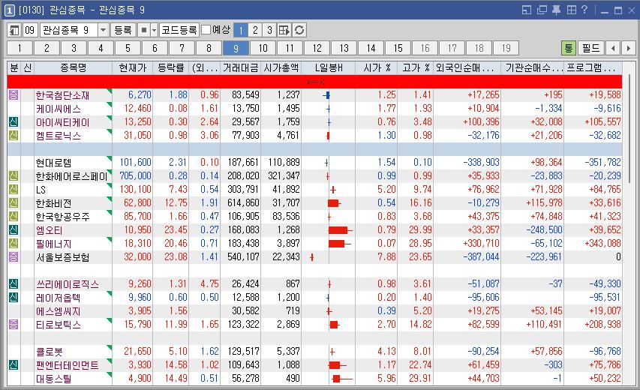
Task: Click the pin window icon in the title bar
Action: [556, 10]
